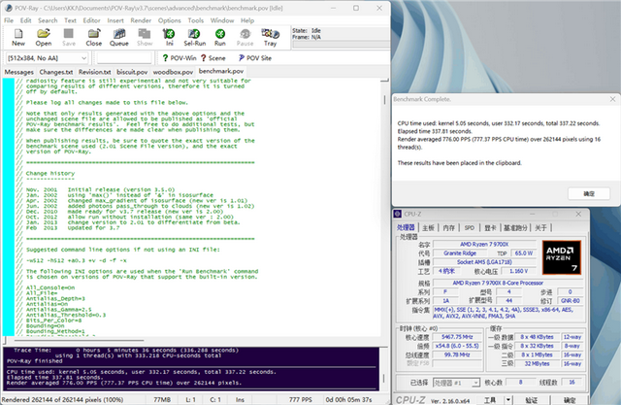This screenshot has width=621, height=405.
Task: Click the command line input field
Action: (x=124, y=58)
